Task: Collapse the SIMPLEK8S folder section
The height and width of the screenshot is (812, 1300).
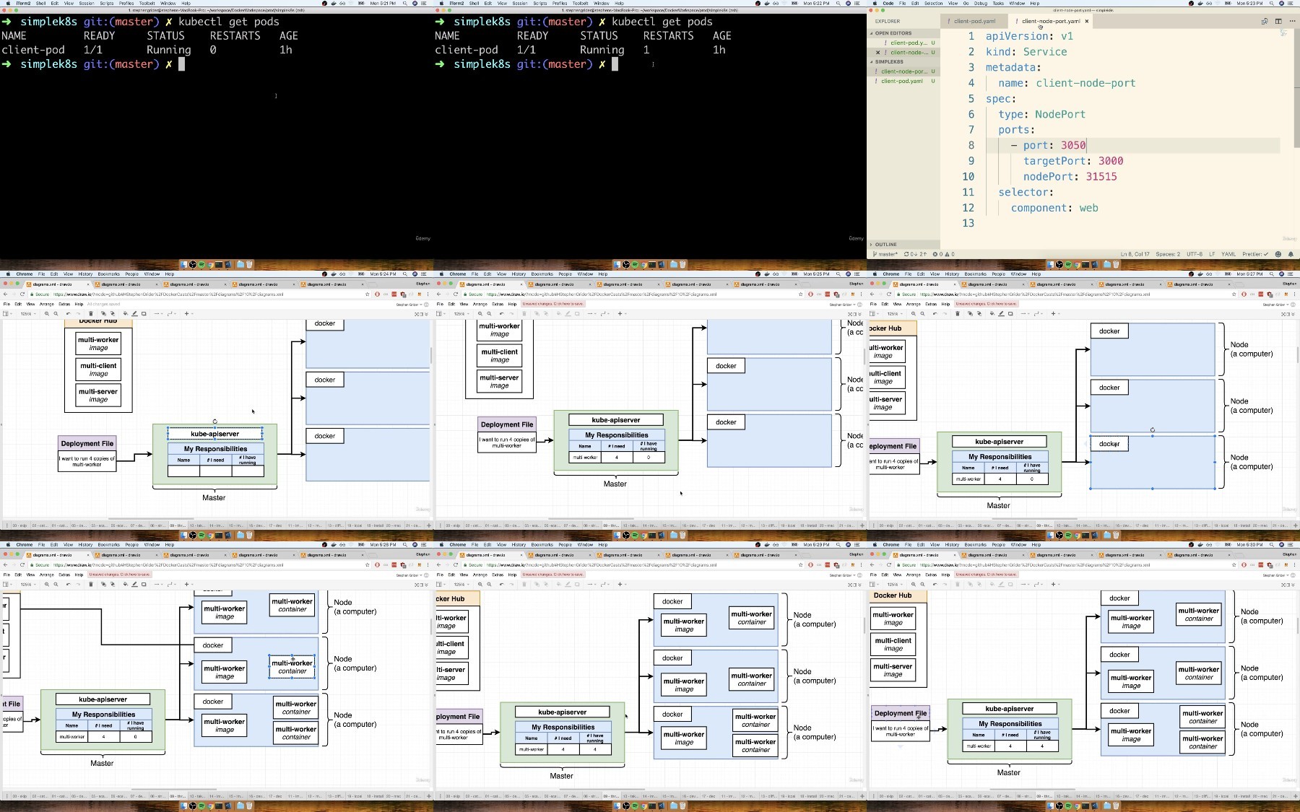Action: (x=888, y=61)
